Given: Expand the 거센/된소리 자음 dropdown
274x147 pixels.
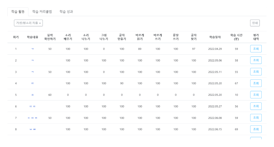Looking at the screenshot, I should point(29,23).
